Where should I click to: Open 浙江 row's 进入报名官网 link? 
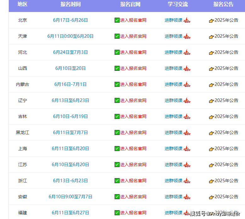point(133,181)
